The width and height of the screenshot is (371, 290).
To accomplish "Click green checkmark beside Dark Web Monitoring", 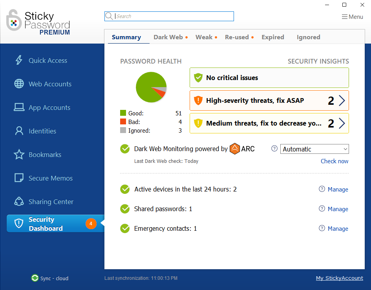I will click(125, 149).
